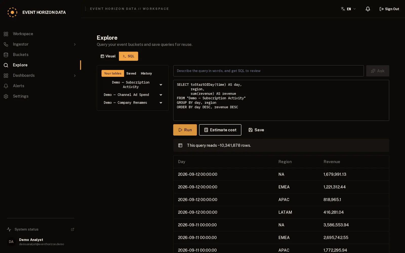Click revenue value 2,695,742.55

(x=336, y=238)
